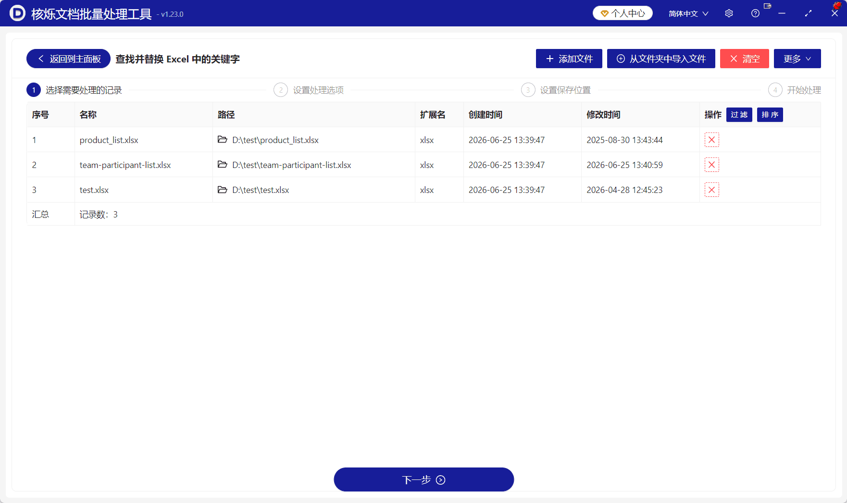Click file name test.xlsx
The height and width of the screenshot is (503, 847).
pyautogui.click(x=94, y=190)
